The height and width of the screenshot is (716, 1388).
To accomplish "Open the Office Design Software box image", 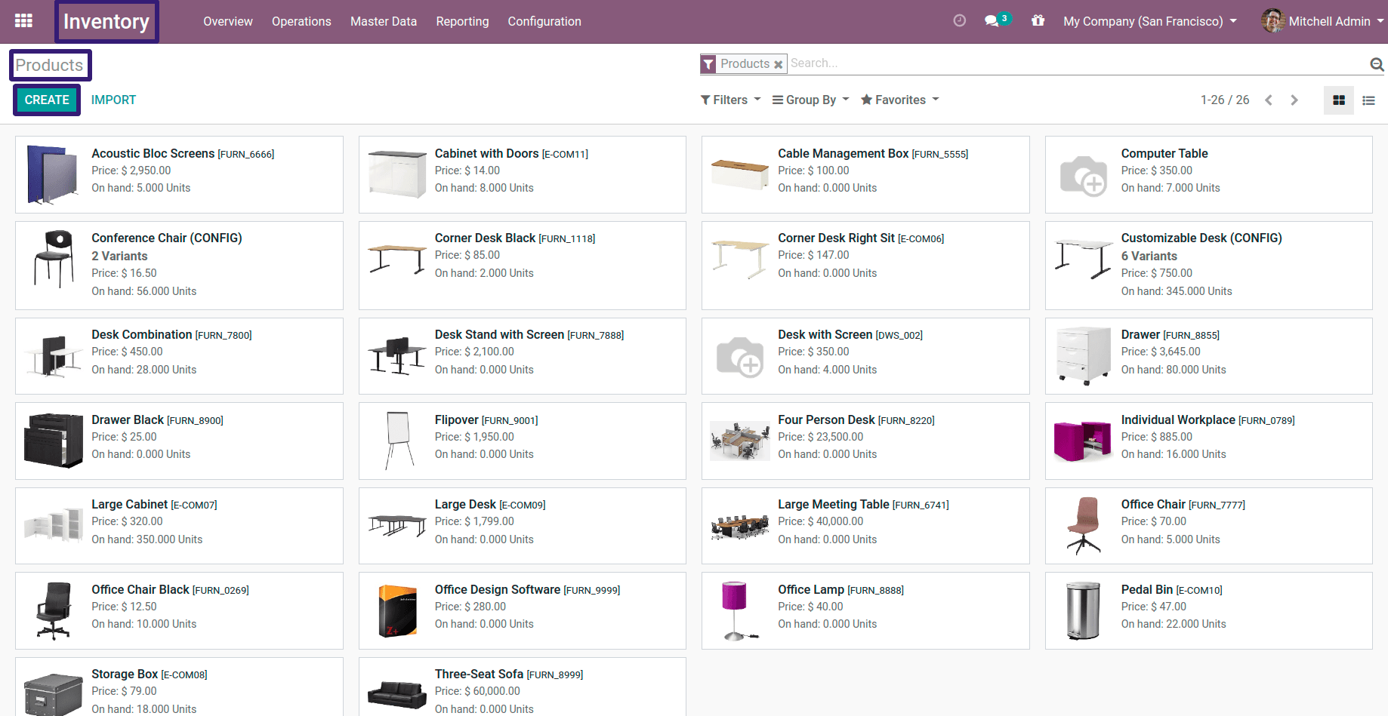I will pos(397,610).
